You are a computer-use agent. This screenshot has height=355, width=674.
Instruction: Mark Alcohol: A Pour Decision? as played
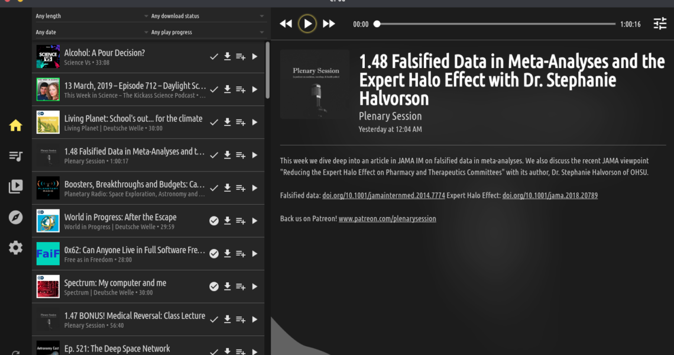tap(214, 57)
